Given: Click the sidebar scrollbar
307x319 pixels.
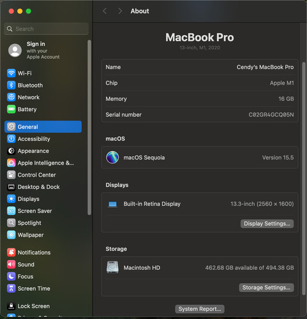Looking at the screenshot, I should (x=89, y=127).
